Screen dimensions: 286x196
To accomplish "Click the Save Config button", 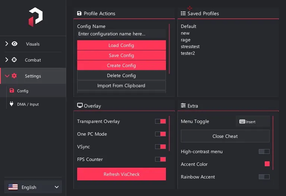I will [122, 55].
